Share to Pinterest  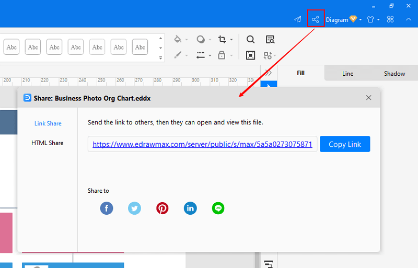pyautogui.click(x=162, y=208)
